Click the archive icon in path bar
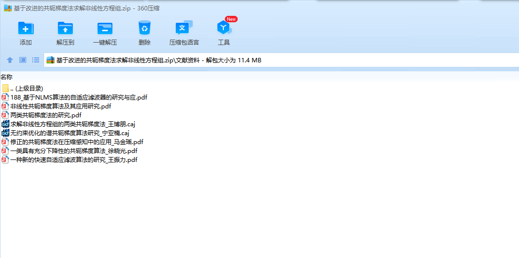 pos(51,60)
